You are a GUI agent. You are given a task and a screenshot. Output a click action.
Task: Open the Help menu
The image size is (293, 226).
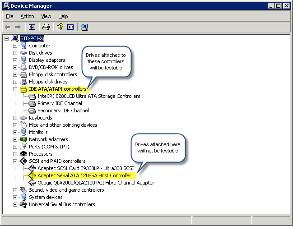point(63,16)
